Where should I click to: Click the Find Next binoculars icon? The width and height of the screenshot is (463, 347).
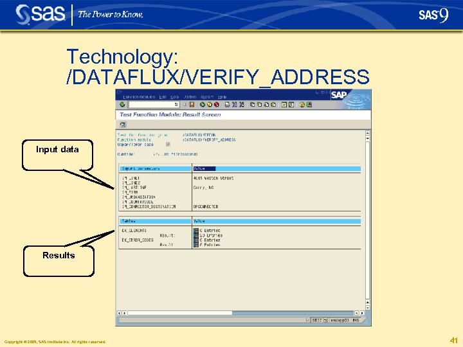(242, 105)
